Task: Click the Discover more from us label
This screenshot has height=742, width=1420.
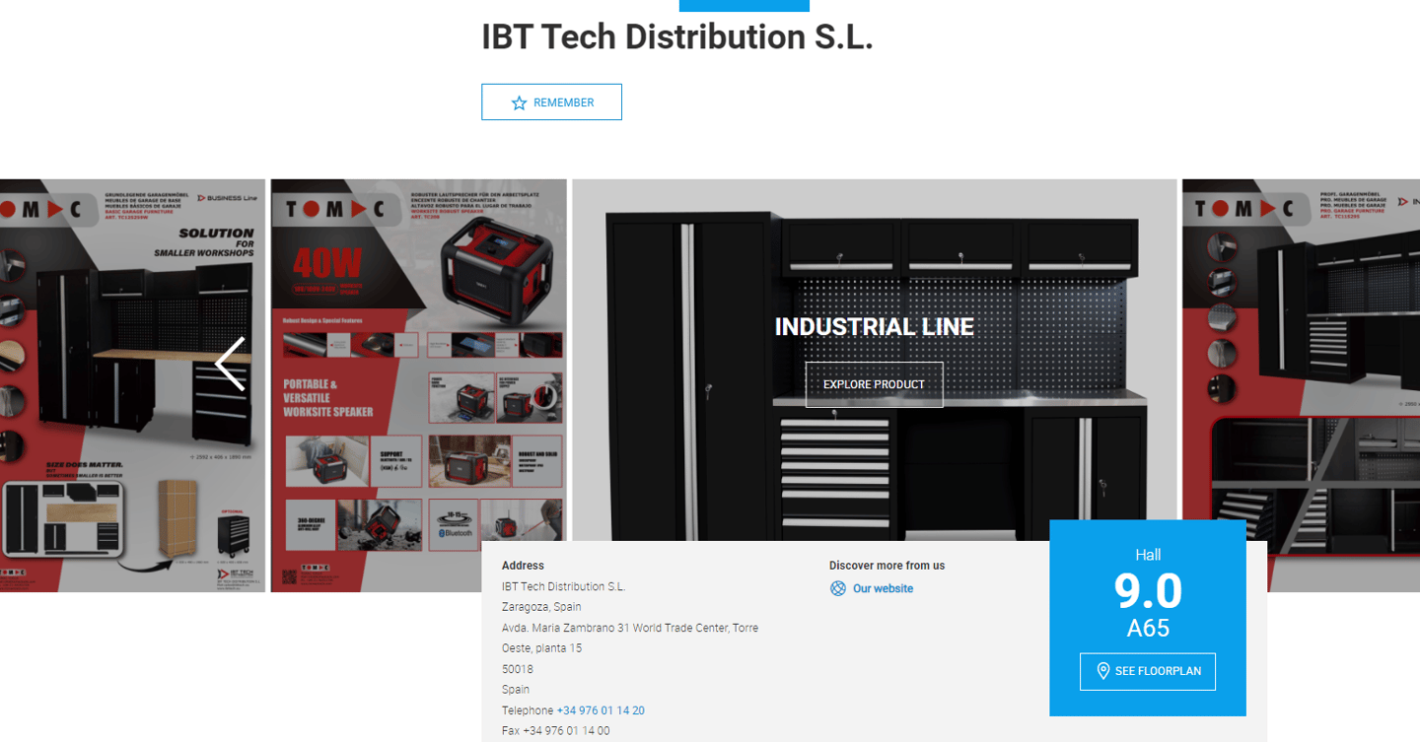Action: 887,566
